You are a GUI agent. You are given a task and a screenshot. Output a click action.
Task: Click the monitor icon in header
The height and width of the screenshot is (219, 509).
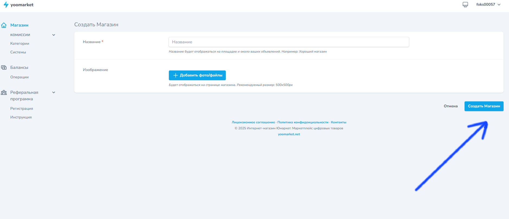[465, 5]
